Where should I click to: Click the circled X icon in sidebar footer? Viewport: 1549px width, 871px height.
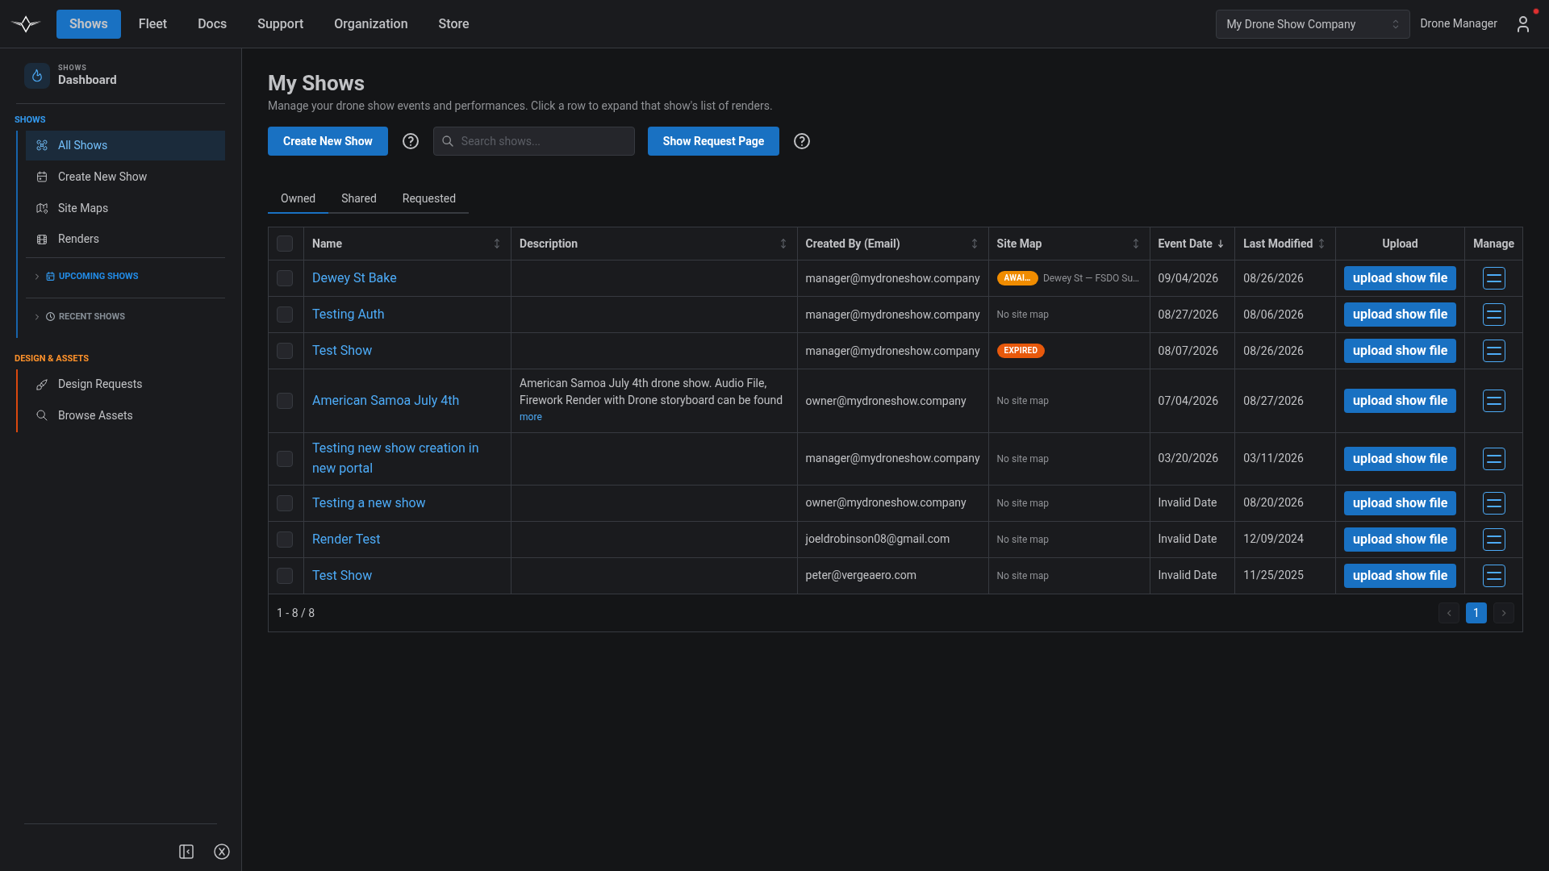222,852
